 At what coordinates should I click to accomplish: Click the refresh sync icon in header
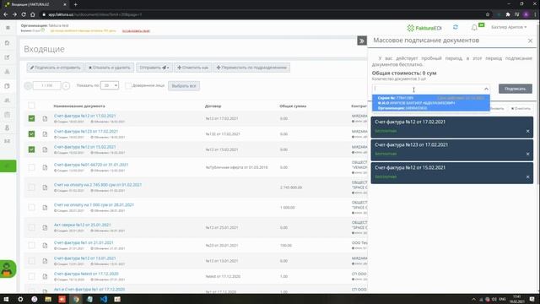coord(456,27)
